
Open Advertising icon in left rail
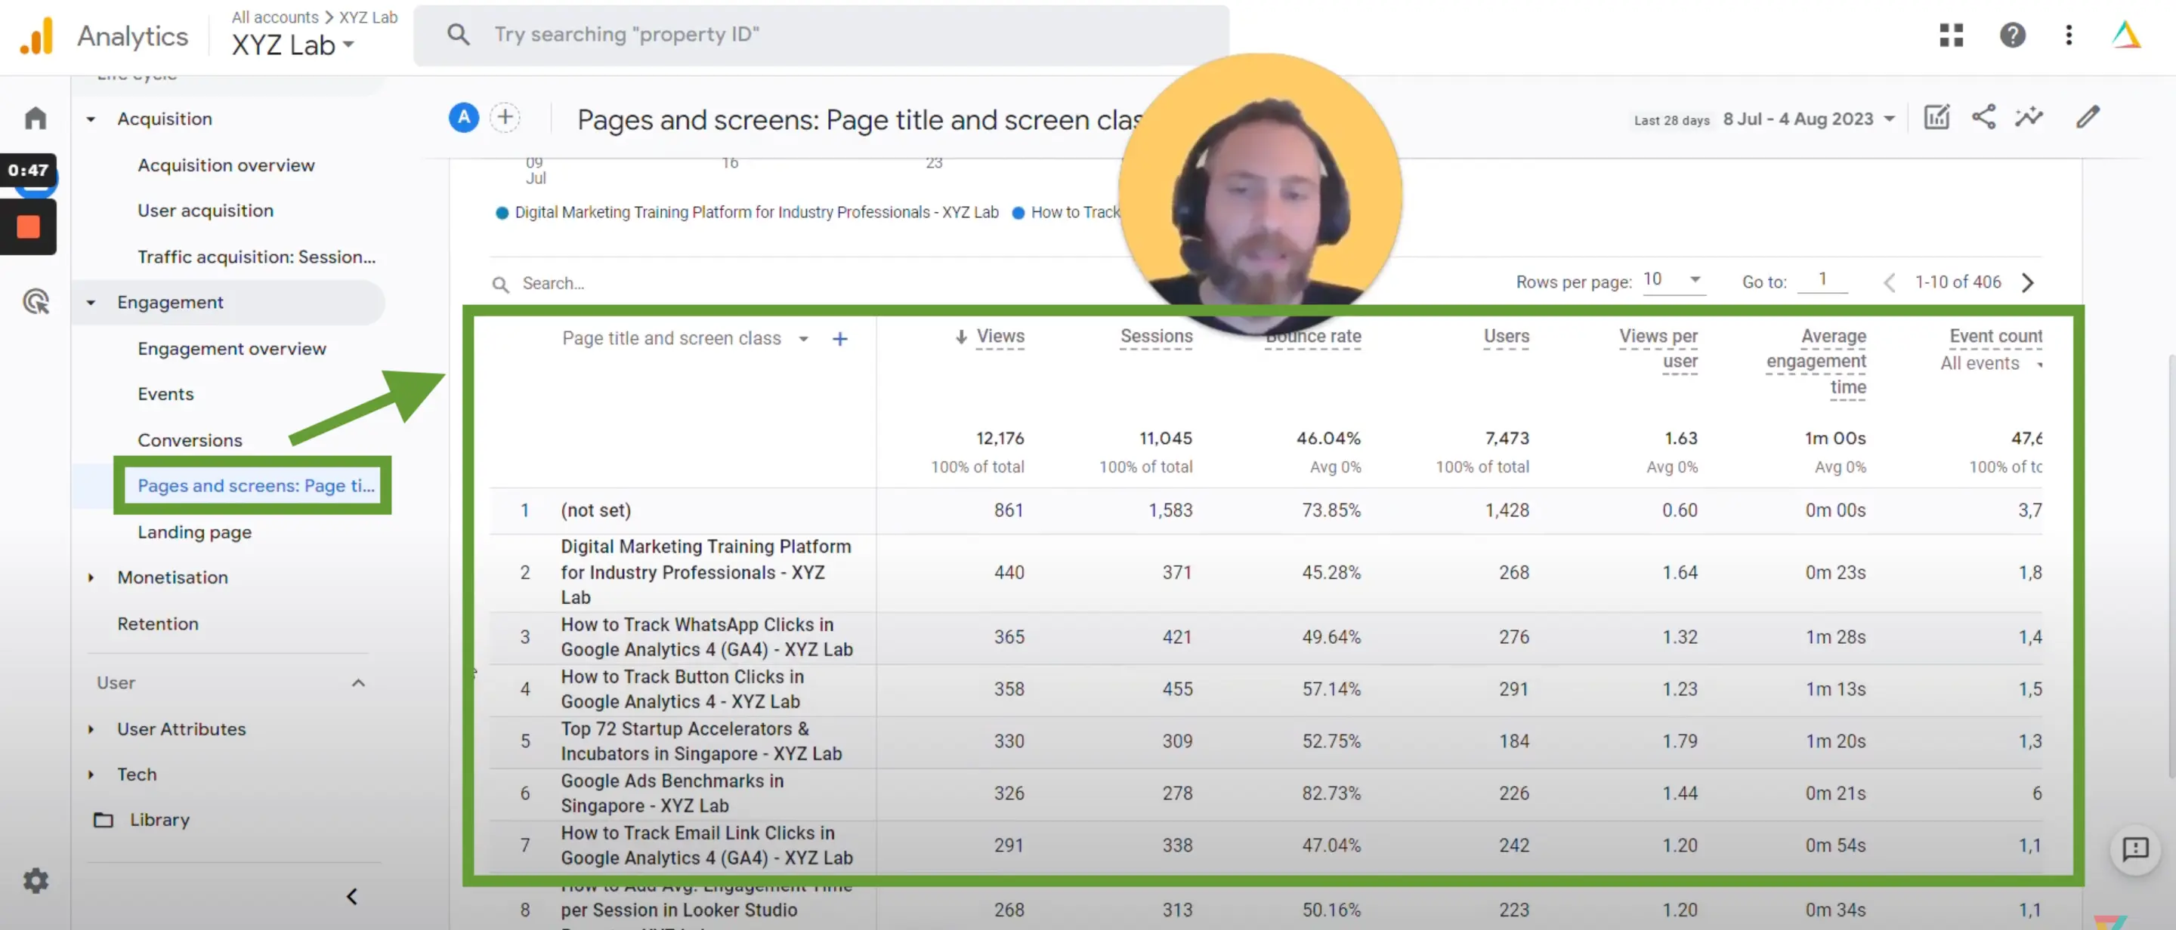(x=36, y=301)
